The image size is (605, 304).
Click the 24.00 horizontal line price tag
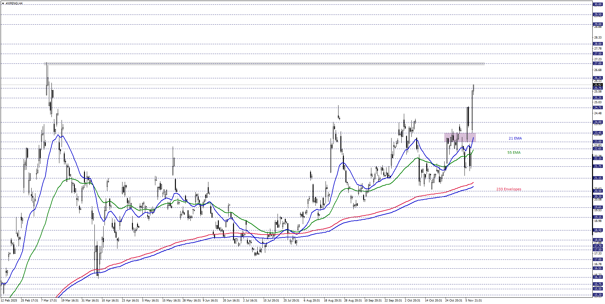[597, 122]
